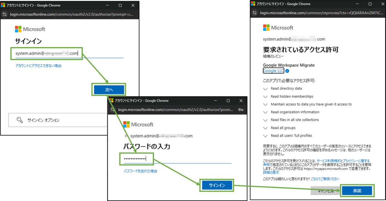Click the Microsoft logo in the sign-in window
The width and height of the screenshot is (386, 201).
point(30,29)
